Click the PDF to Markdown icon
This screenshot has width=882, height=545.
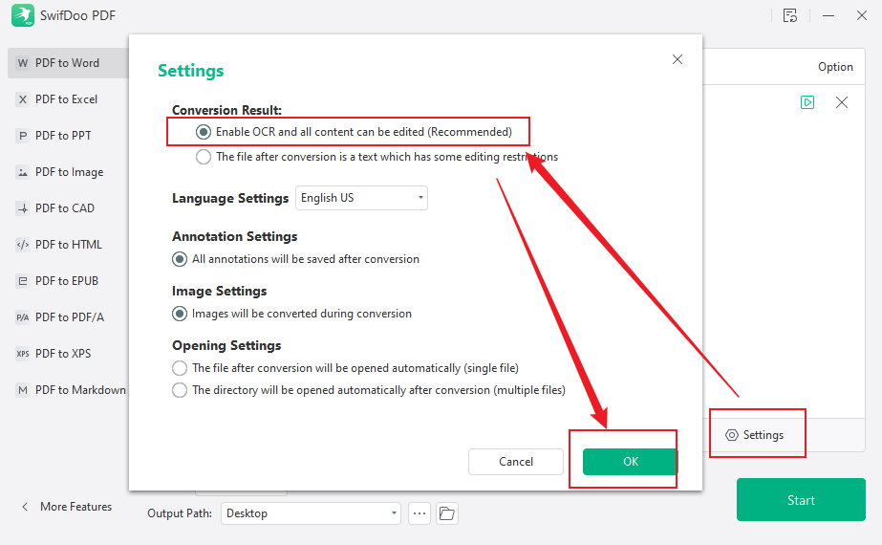(x=23, y=389)
